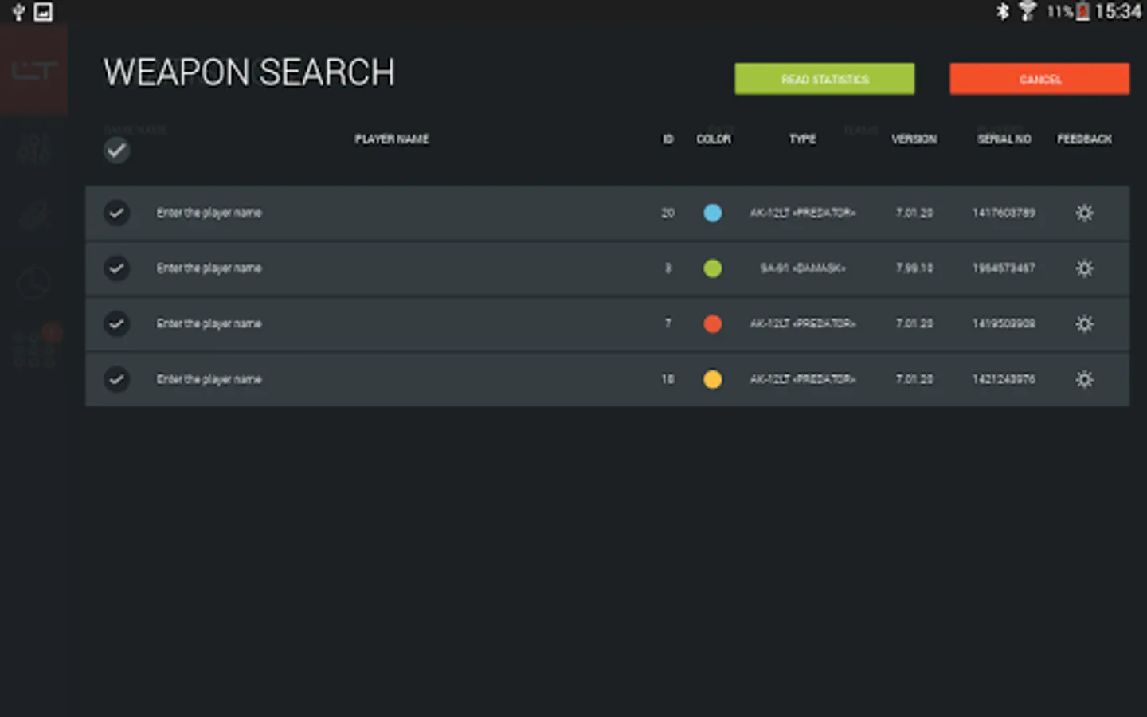Screen dimensions: 1147x717
Task: Focus the player name field in the blue row
Action: coord(209,213)
